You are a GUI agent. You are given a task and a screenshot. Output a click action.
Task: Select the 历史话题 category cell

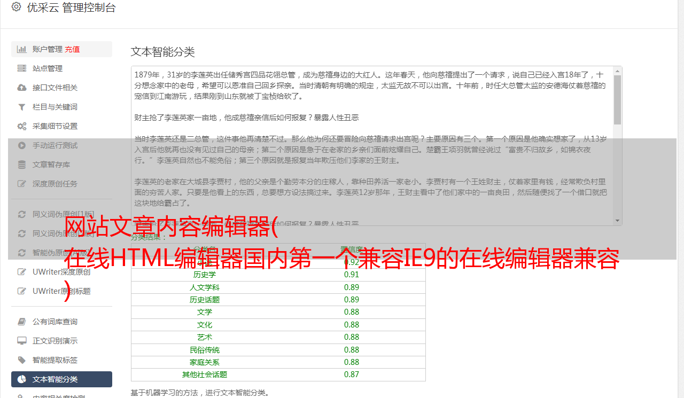[205, 300]
